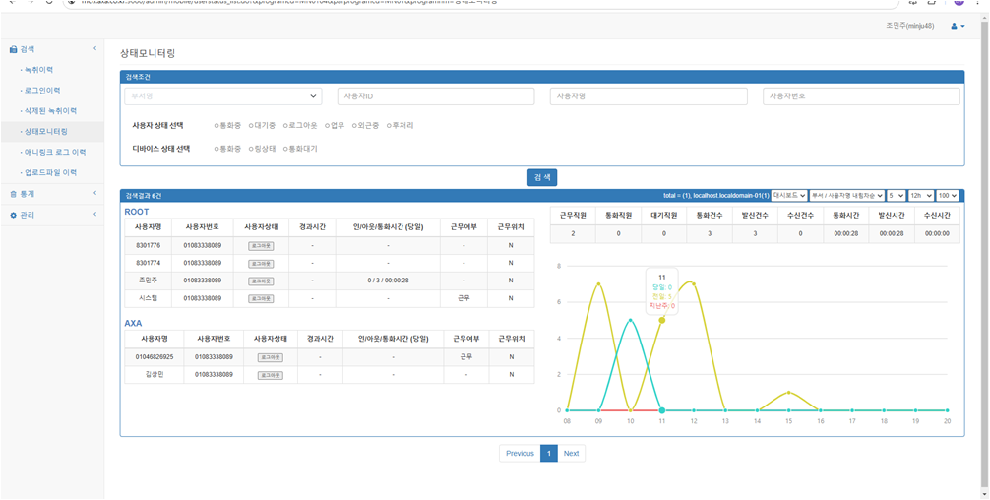The width and height of the screenshot is (990, 500).
Task: Click the 0 / 3 / 00:00:28 cell
Action: [x=388, y=281]
